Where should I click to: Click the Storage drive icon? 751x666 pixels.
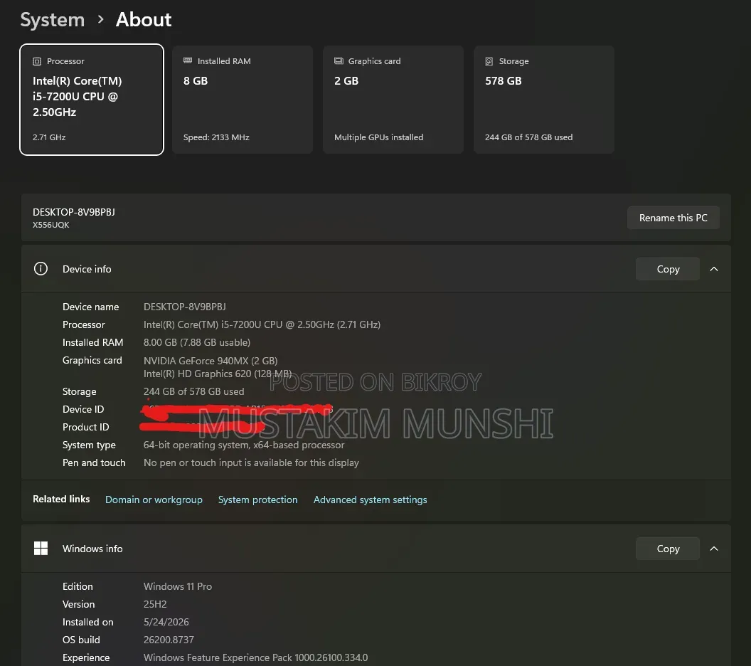click(489, 61)
